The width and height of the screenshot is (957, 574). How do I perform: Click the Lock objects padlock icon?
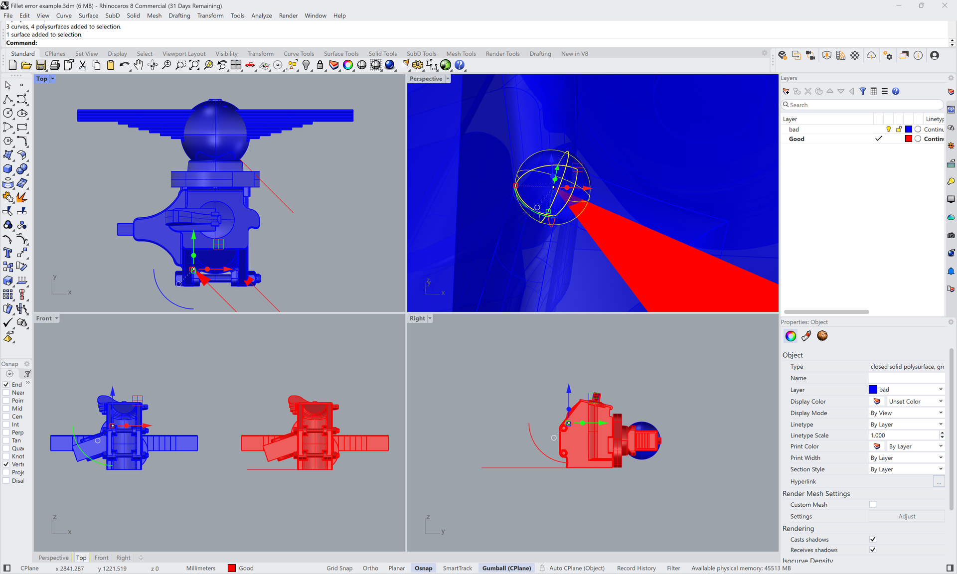tap(320, 65)
